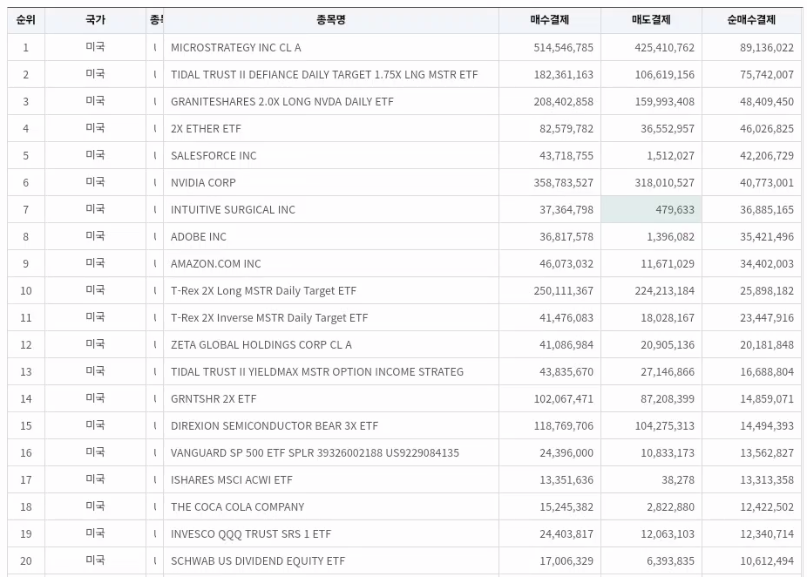Click net buy value 23,447,916
Image resolution: width=807 pixels, height=577 pixels.
tap(767, 318)
